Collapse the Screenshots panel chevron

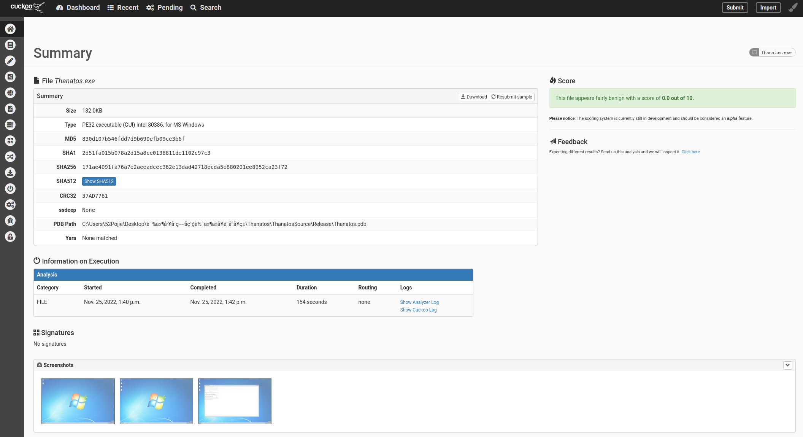(x=788, y=365)
